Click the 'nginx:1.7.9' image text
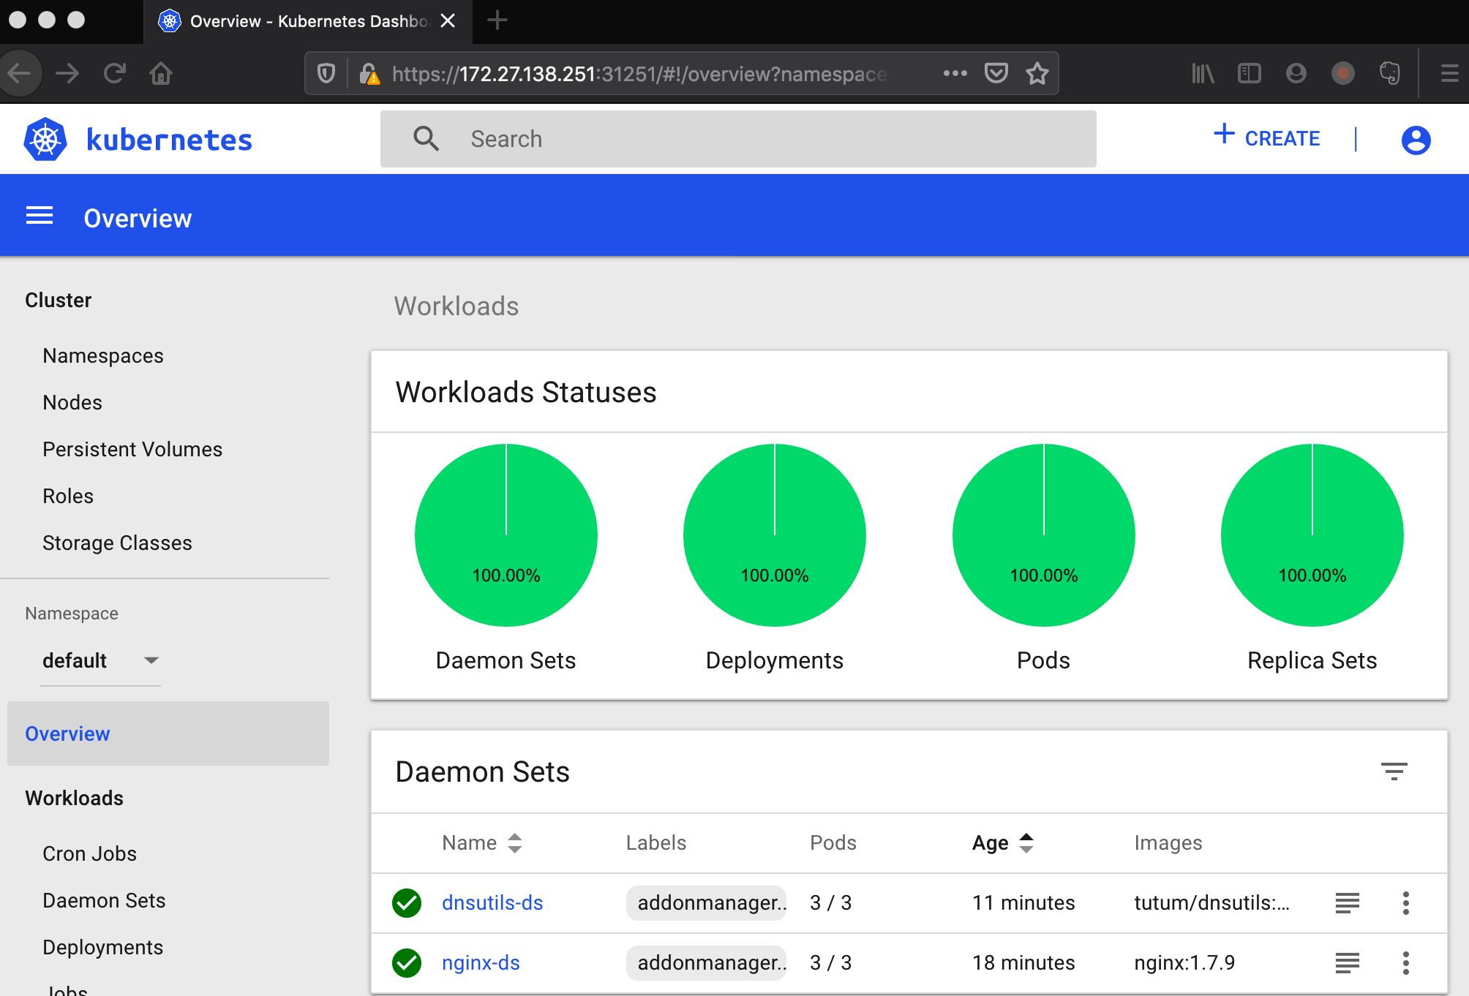The height and width of the screenshot is (996, 1469). pyautogui.click(x=1184, y=963)
